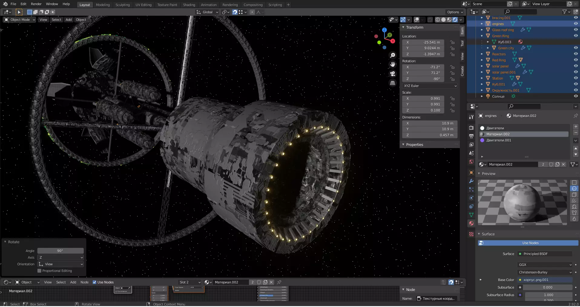Unlink material with X button in Properties
The height and width of the screenshot is (307, 580).
point(563,164)
